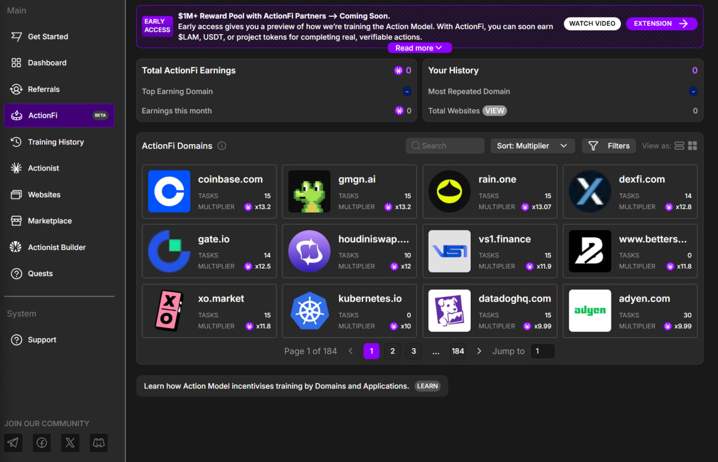718x462 pixels.
Task: Click the Marketplace storefront icon
Action: 16,221
